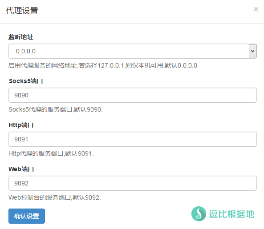Click the Web控制台 default 9092 hint text
Screen dimensions: 264x229
55,197
